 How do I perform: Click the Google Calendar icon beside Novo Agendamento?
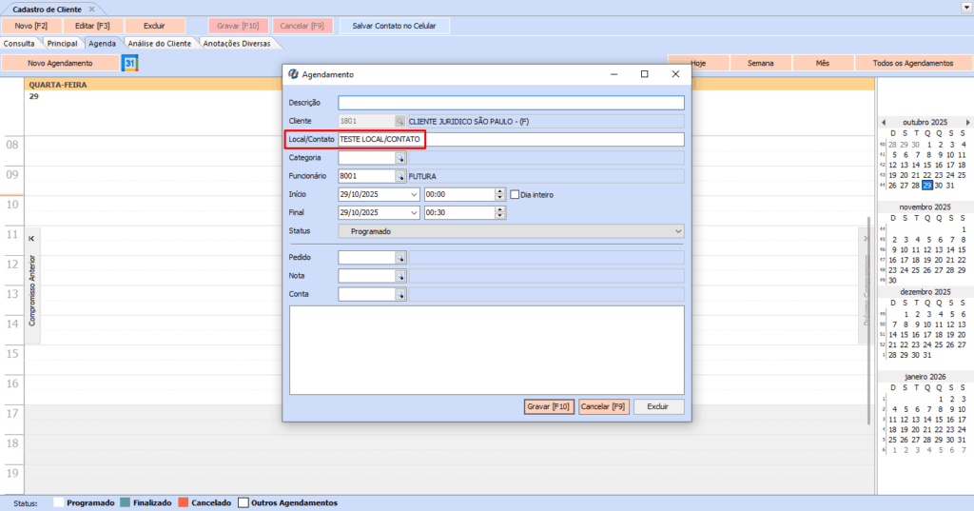click(x=130, y=63)
